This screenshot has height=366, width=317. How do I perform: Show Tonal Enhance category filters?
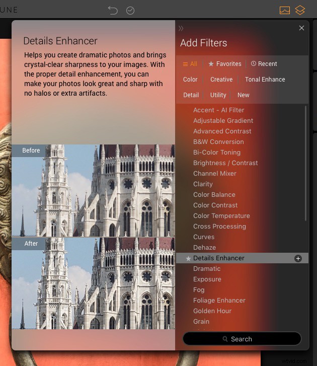click(x=265, y=80)
